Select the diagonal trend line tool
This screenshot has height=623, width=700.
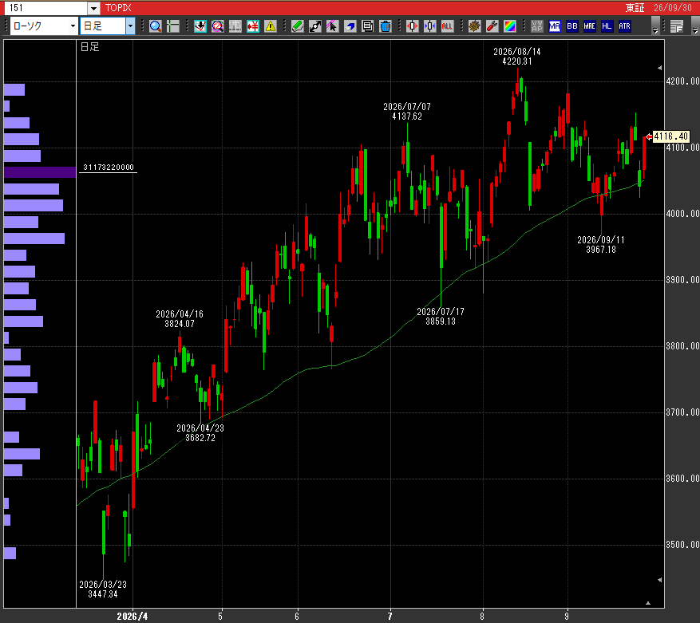click(x=314, y=26)
